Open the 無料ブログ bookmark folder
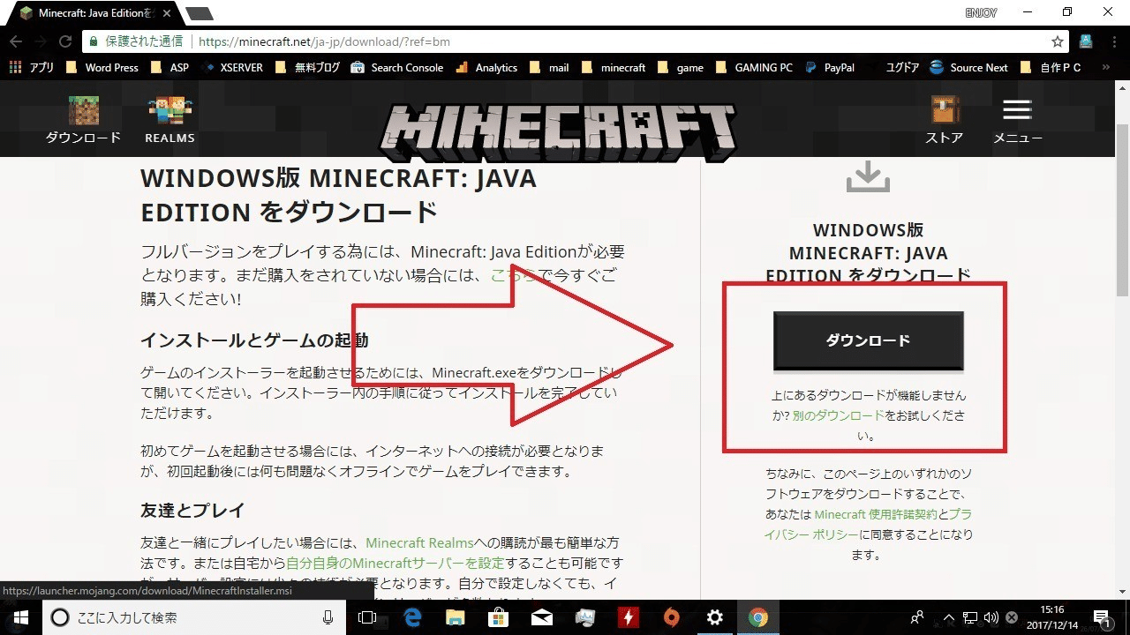Image resolution: width=1130 pixels, height=635 pixels. click(307, 67)
